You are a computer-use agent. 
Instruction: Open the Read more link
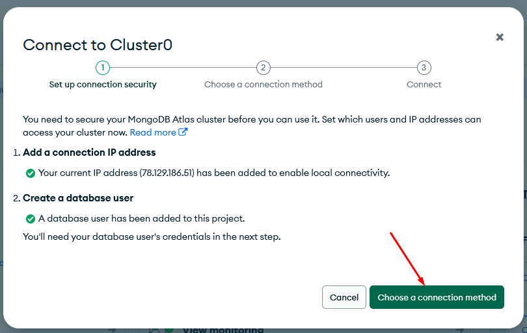158,132
